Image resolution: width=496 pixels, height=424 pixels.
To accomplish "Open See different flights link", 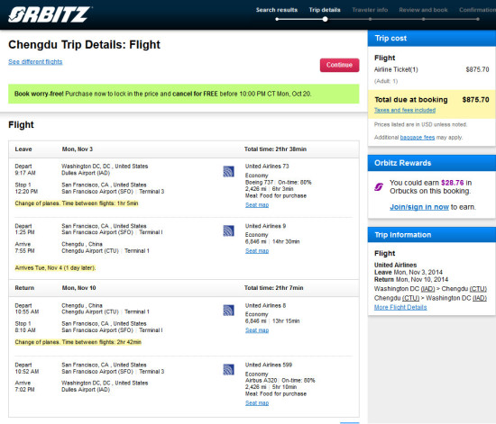I will (35, 62).
